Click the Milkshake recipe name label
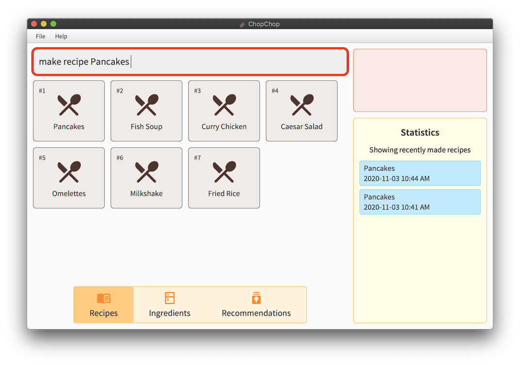 [146, 194]
